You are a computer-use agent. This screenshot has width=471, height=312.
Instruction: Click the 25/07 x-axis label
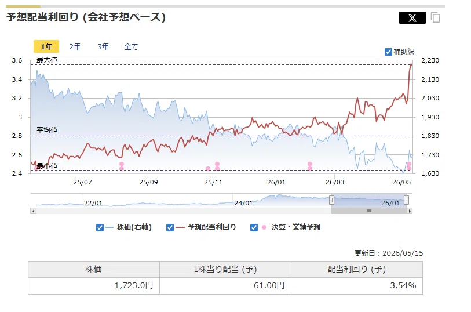(x=83, y=182)
